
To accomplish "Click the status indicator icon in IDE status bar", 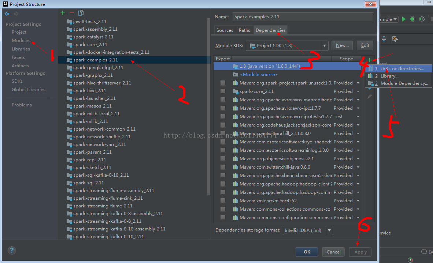I will coord(410,260).
